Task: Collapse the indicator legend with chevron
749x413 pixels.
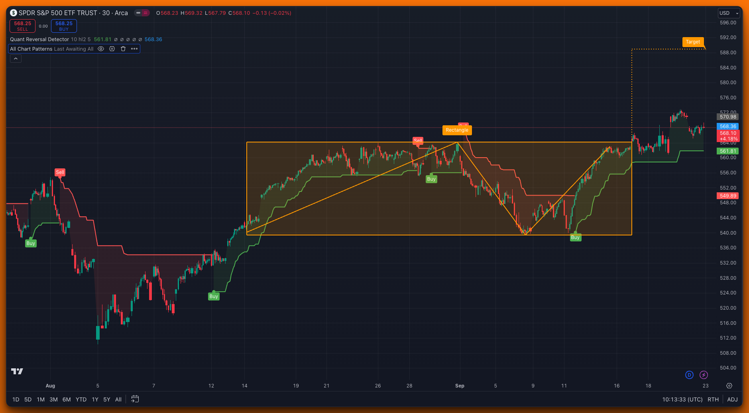Action: [16, 59]
